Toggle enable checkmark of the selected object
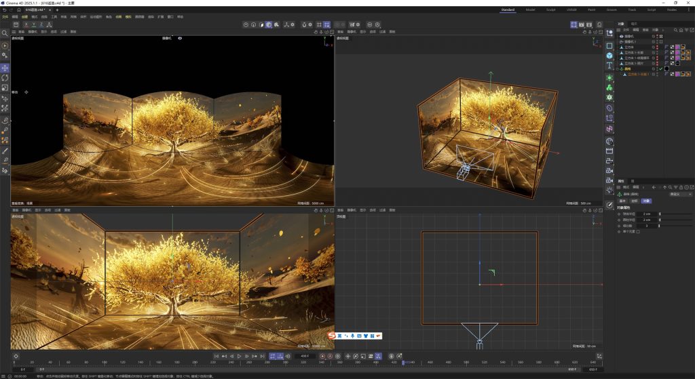This screenshot has width=695, height=379. pyautogui.click(x=660, y=68)
